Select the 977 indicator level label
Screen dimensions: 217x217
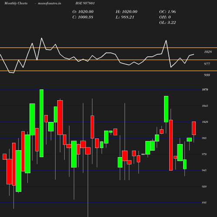(207, 64)
